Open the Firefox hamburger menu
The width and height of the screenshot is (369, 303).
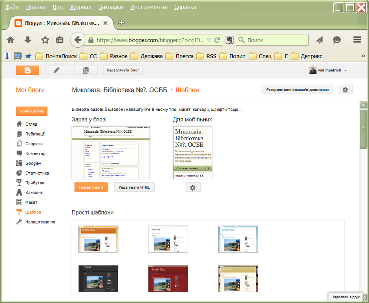click(x=357, y=40)
